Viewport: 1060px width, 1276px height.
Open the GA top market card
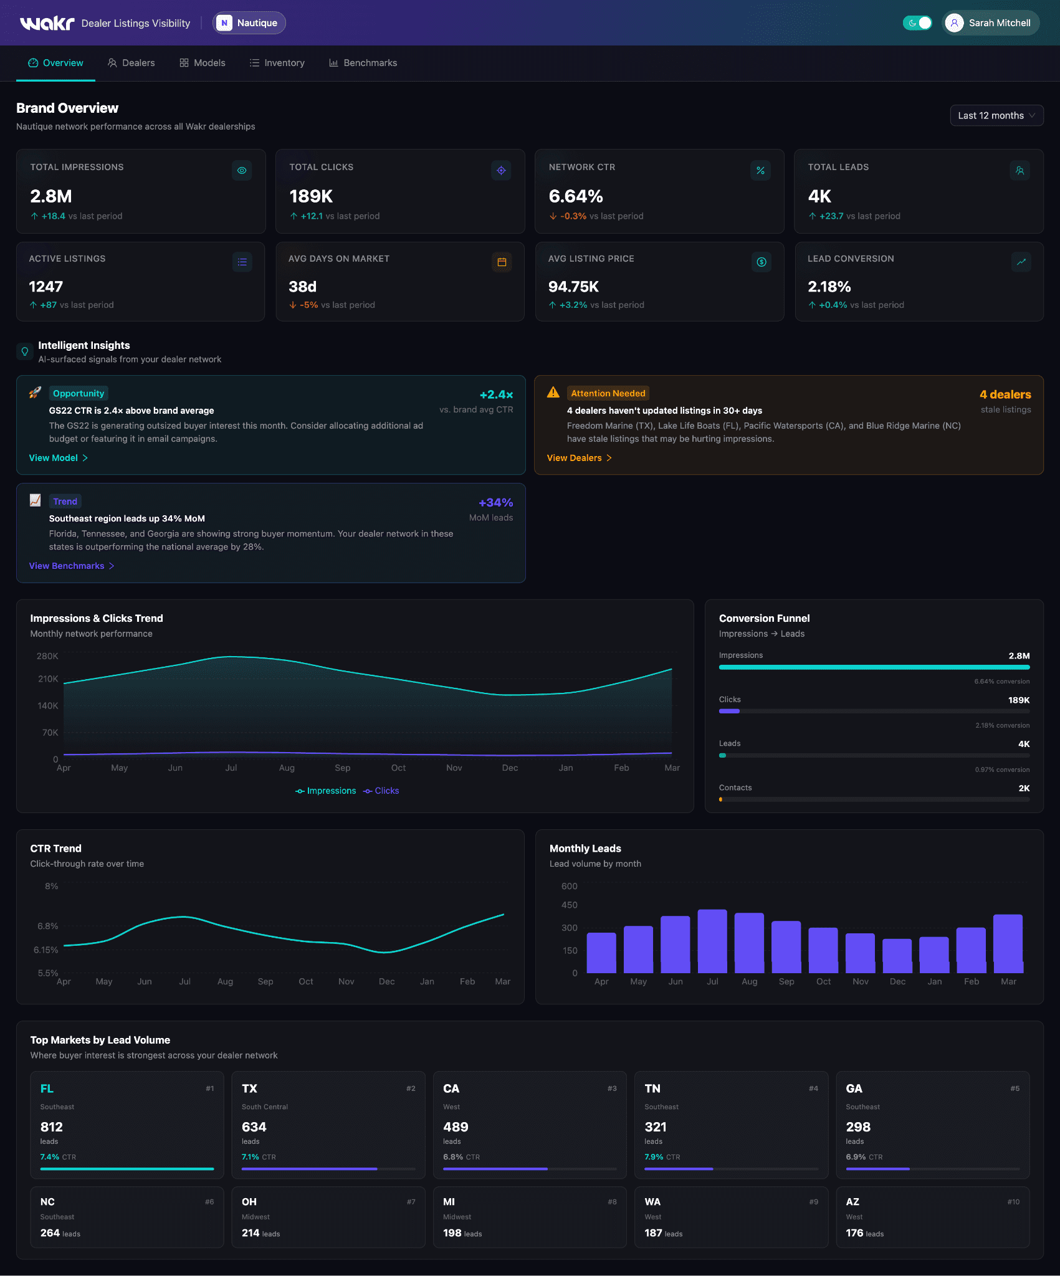[933, 1125]
